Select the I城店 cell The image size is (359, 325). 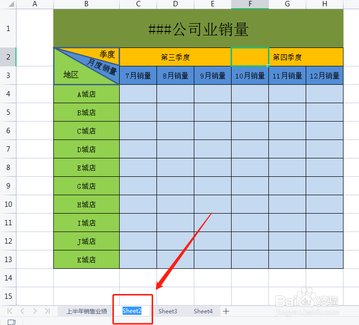86,223
